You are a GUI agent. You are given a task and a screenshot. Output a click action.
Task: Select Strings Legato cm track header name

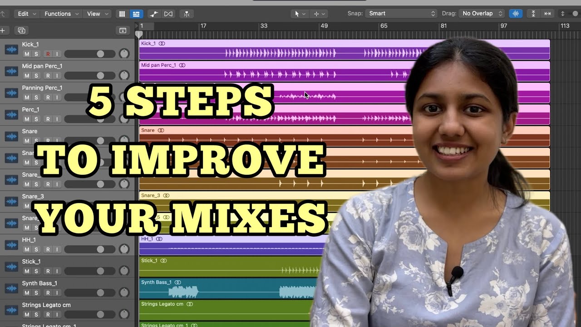click(x=46, y=305)
